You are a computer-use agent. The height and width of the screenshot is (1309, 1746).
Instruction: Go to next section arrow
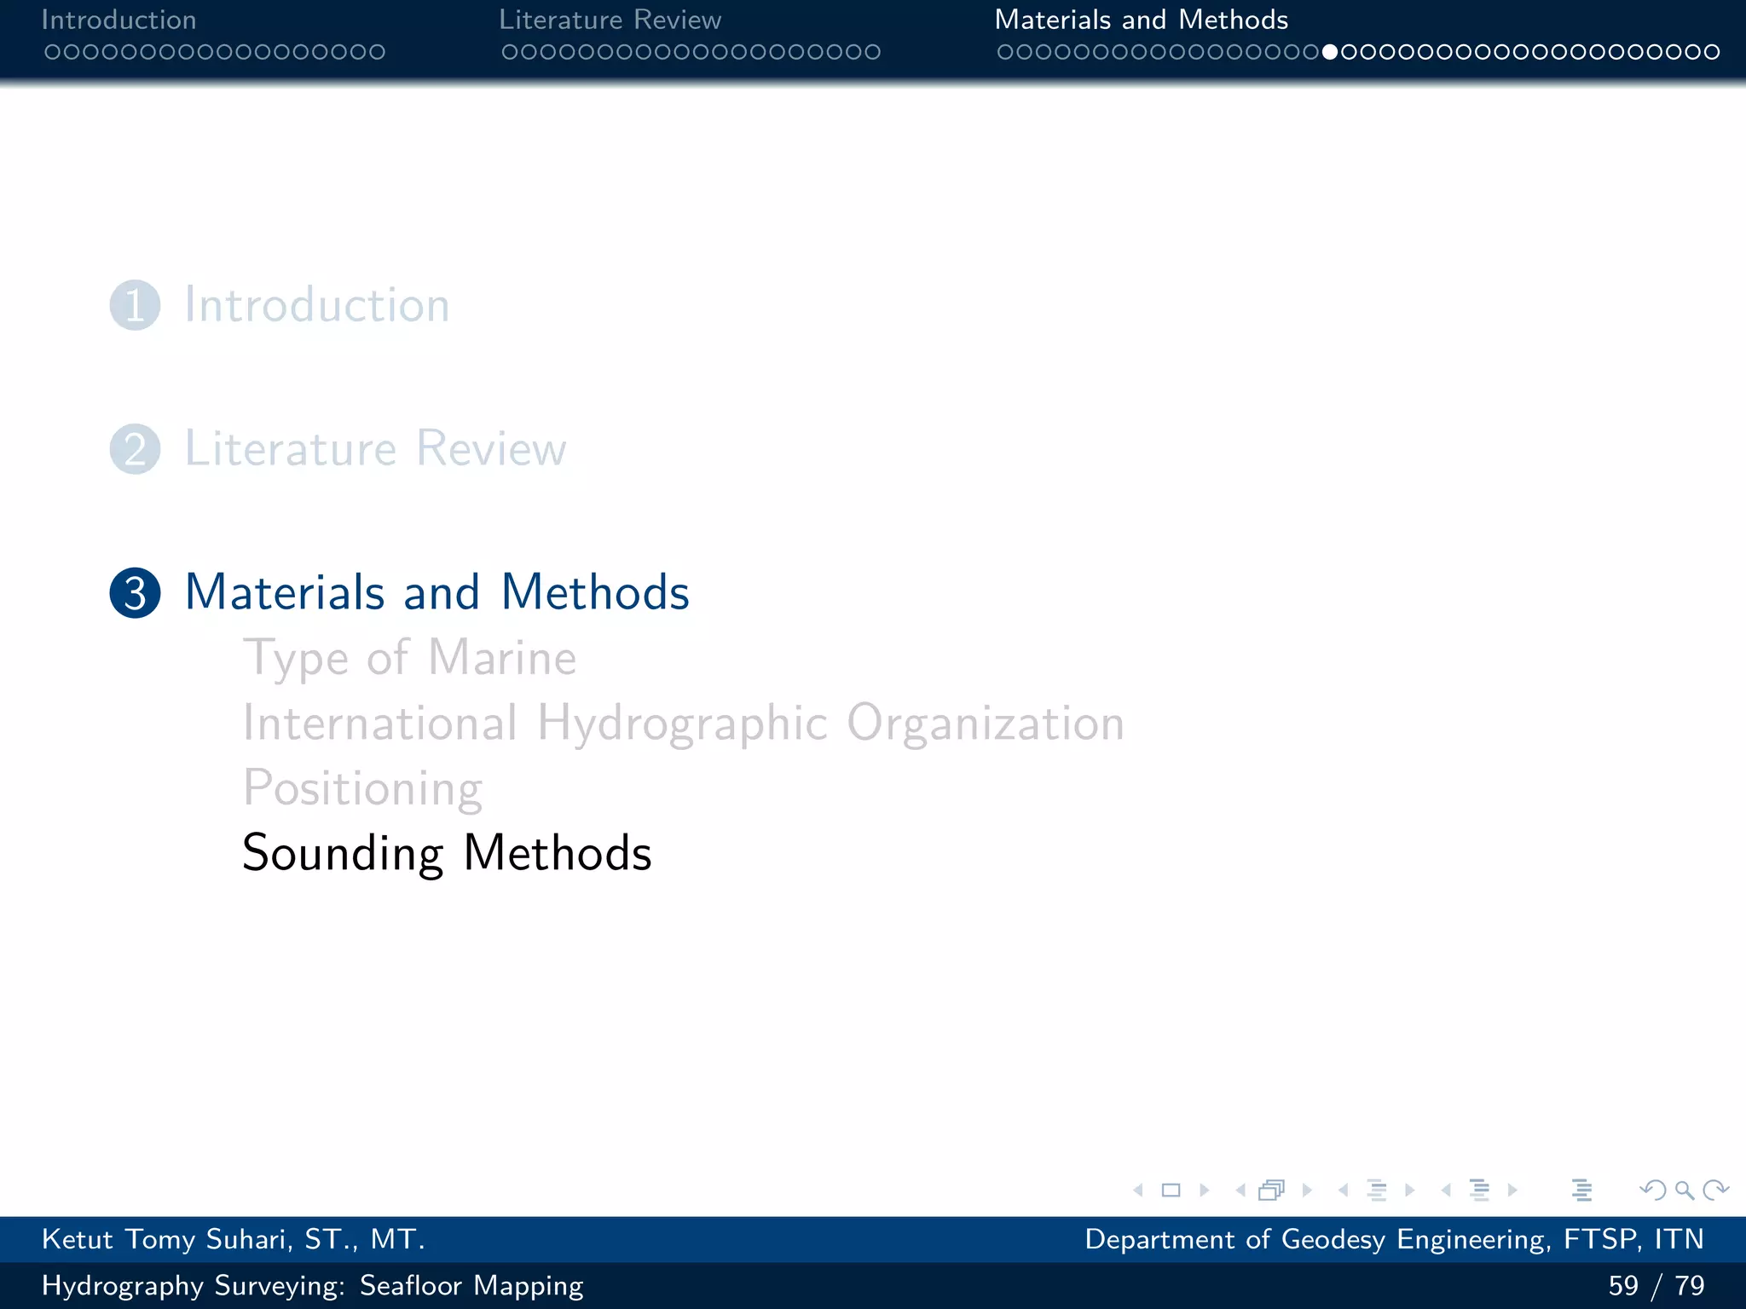click(1513, 1191)
